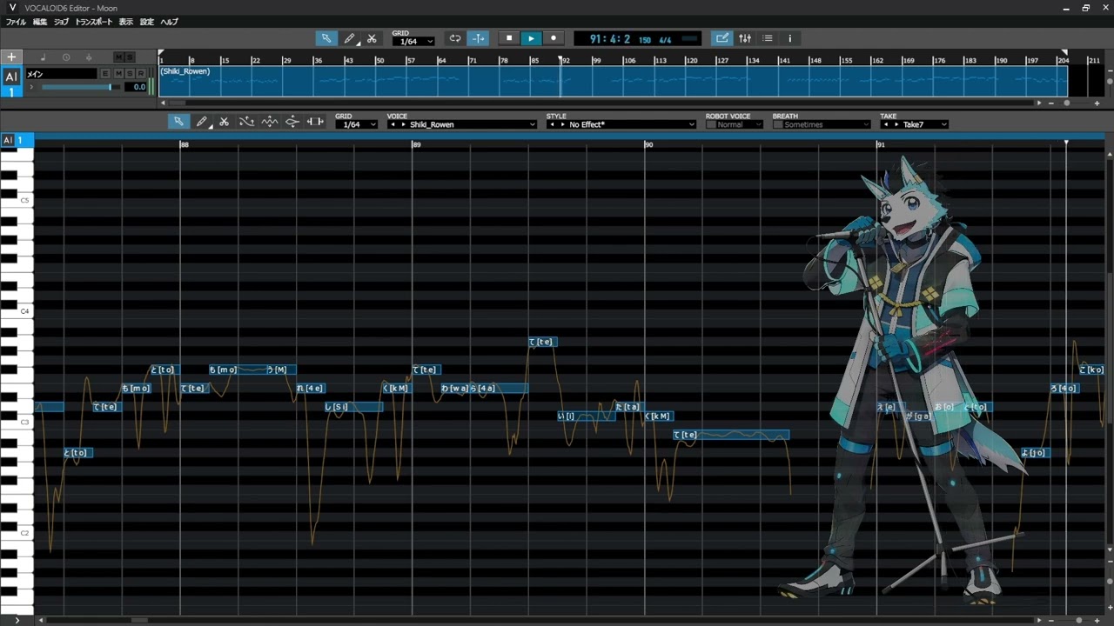Viewport: 1114px width, 626px height.
Task: Select scissors tool in piano roll toolbar
Action: point(225,122)
